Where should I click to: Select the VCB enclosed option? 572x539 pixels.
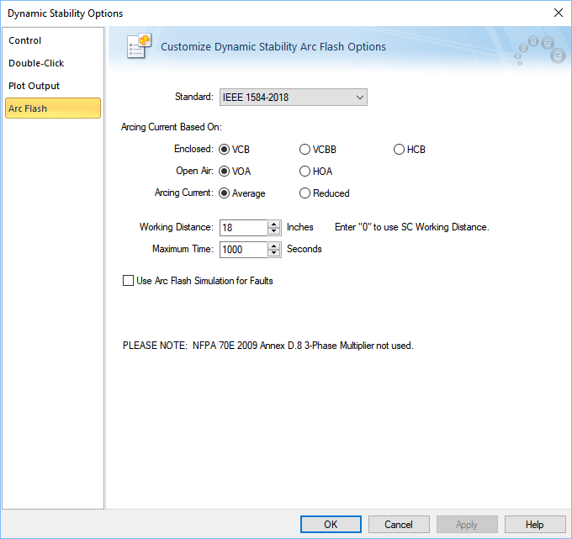click(225, 150)
